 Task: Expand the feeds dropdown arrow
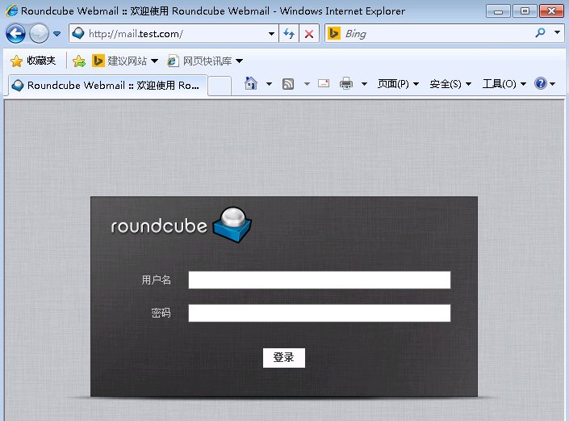point(307,84)
